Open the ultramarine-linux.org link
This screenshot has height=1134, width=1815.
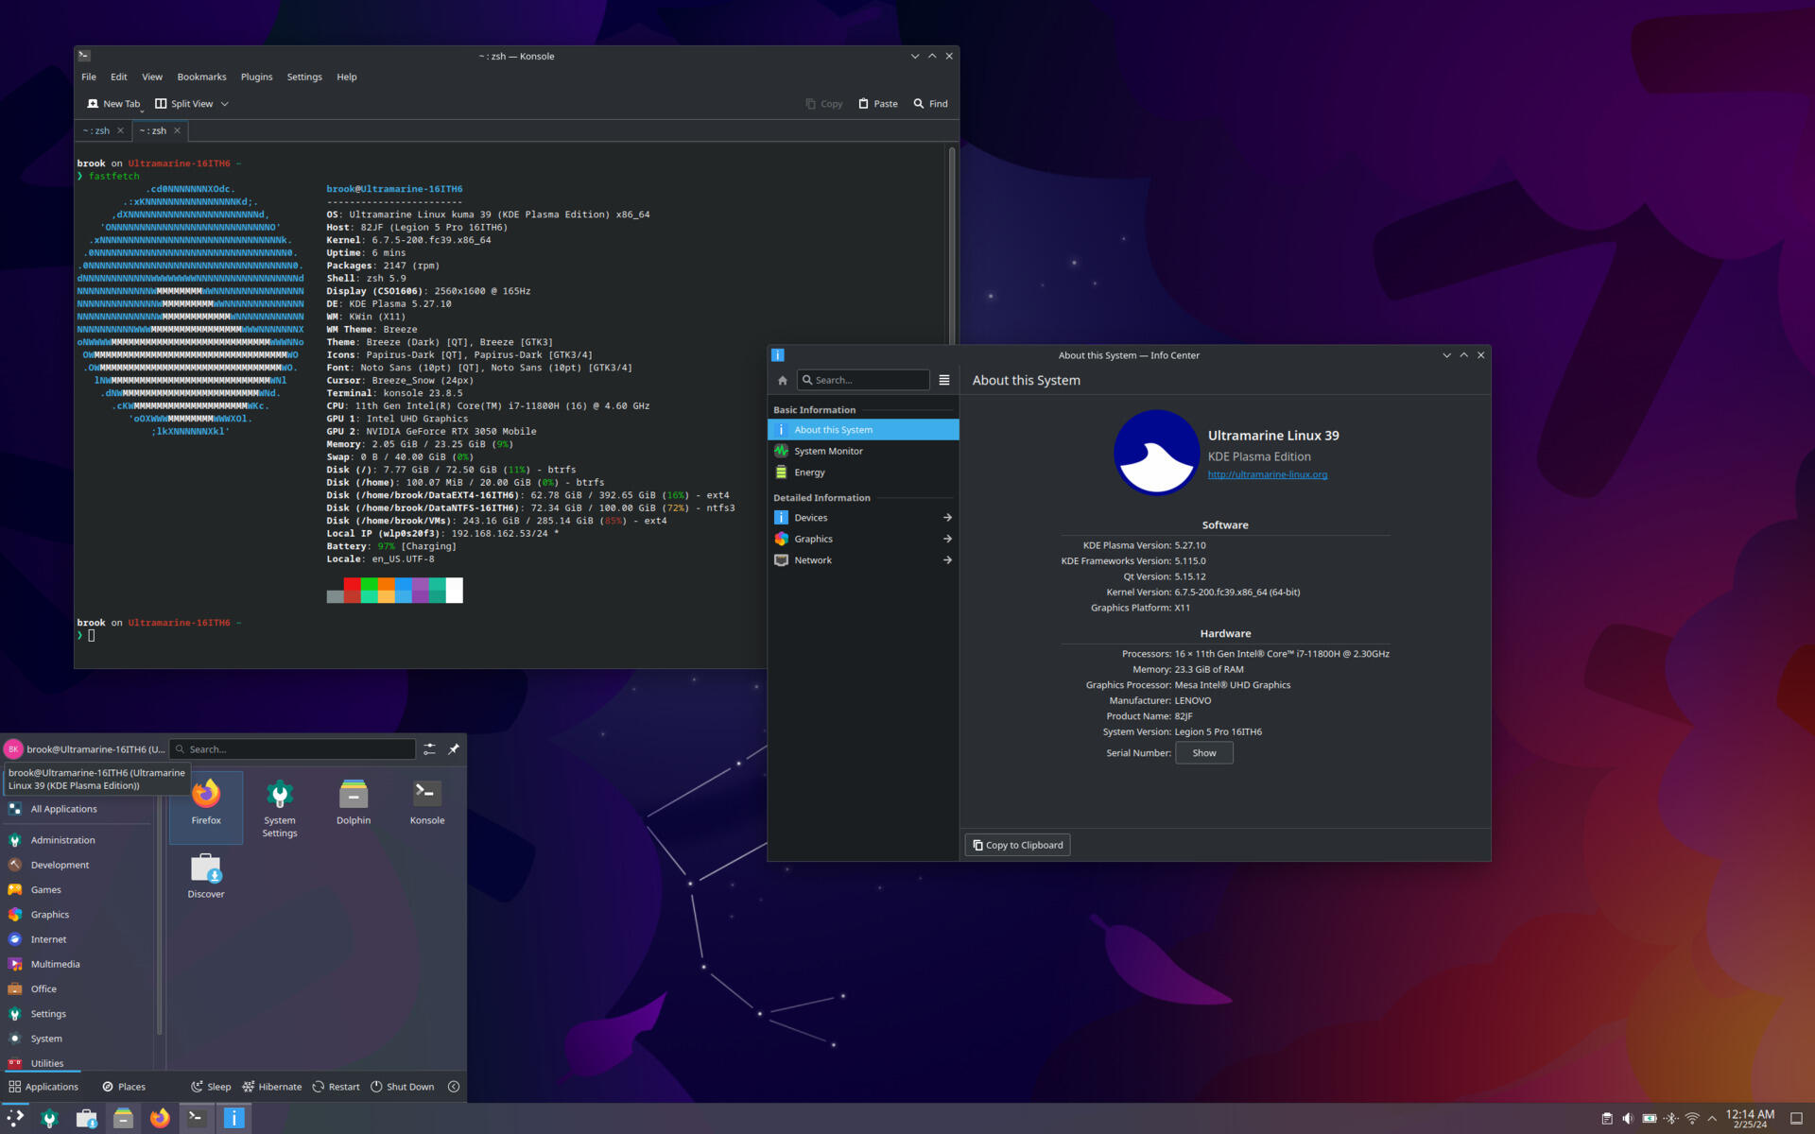(x=1268, y=474)
